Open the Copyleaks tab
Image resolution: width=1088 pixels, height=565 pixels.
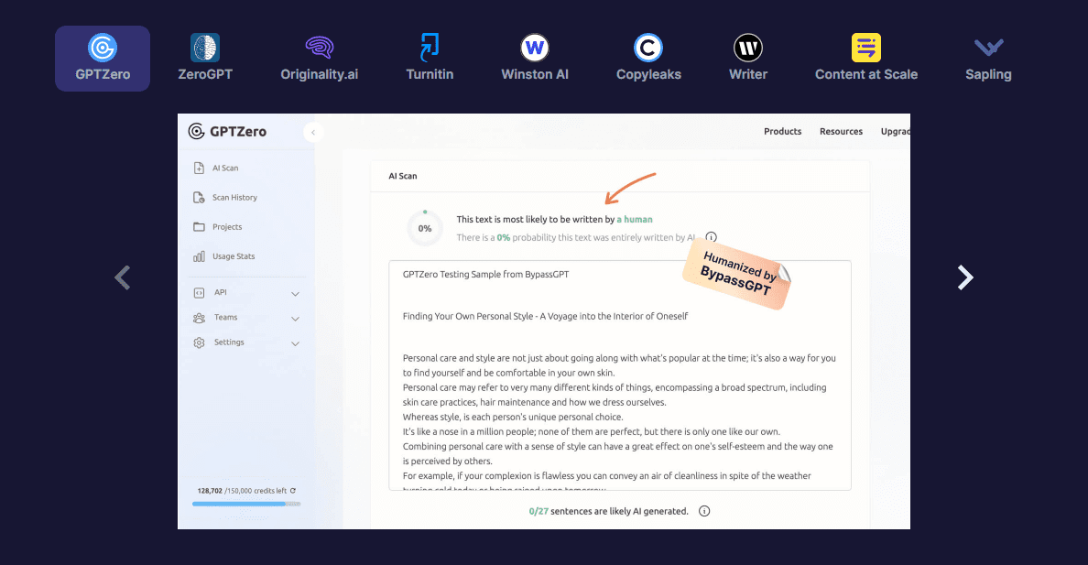tap(648, 59)
